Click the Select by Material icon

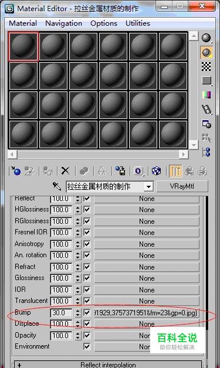207,138
